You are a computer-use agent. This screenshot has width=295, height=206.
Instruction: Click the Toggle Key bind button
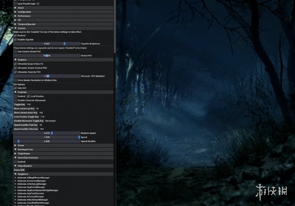pos(20,104)
